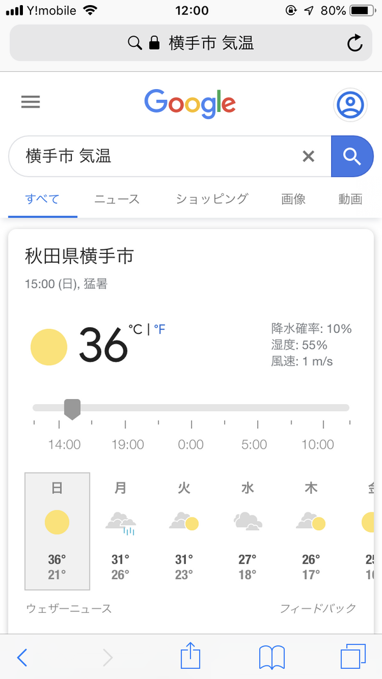Tap the Safari address bar
The height and width of the screenshot is (679, 382).
click(191, 43)
